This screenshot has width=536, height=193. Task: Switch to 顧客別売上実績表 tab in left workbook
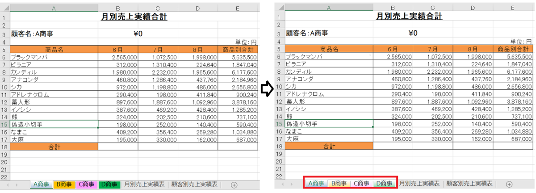194,184
